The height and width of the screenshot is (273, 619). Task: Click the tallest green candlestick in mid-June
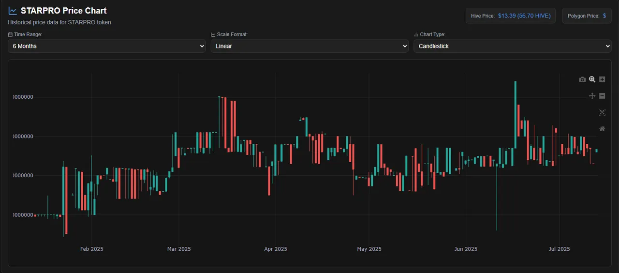tap(516, 115)
